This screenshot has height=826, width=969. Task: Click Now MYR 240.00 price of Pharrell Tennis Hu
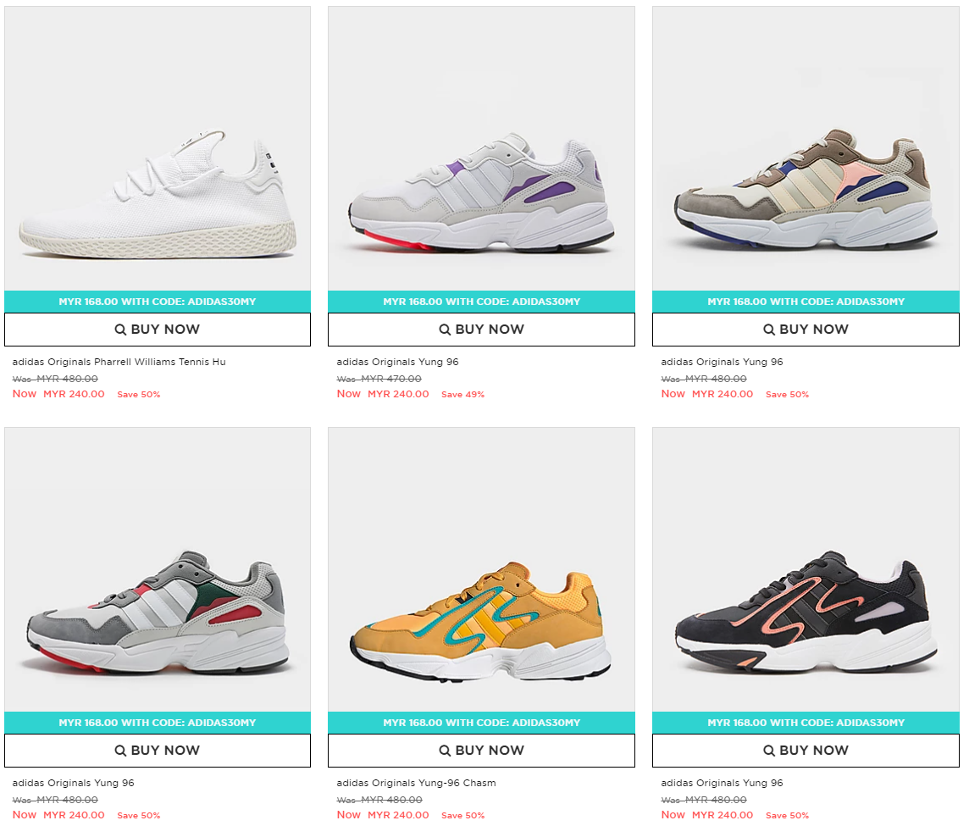tap(58, 394)
